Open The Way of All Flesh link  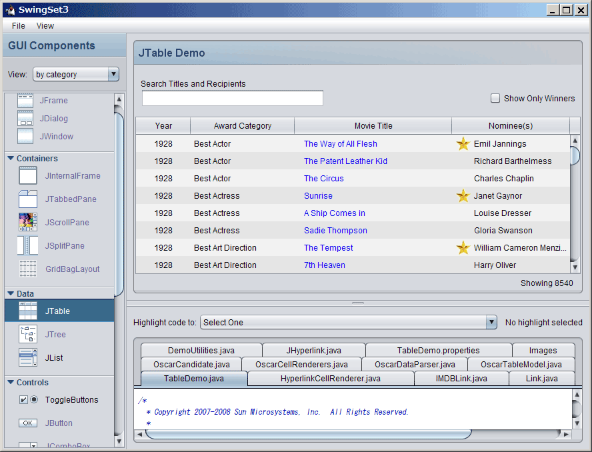click(341, 144)
